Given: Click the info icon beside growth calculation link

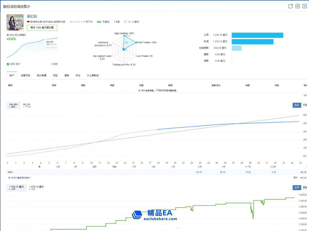Looking at the screenshot, I should tap(9, 178).
